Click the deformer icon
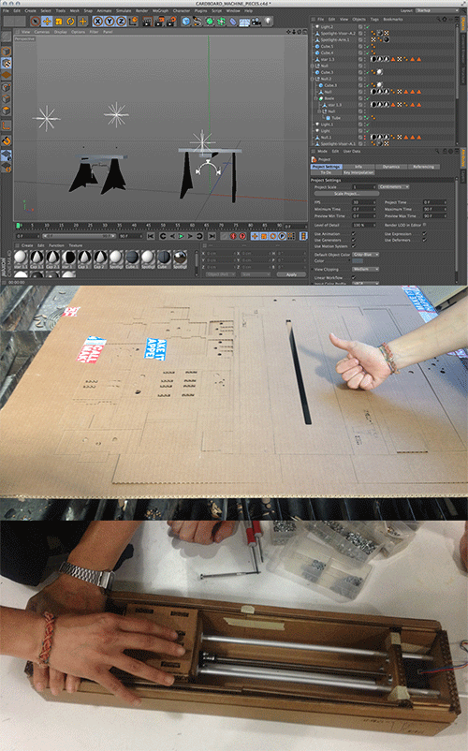Image resolution: width=468 pixels, height=751 pixels. pos(232,22)
